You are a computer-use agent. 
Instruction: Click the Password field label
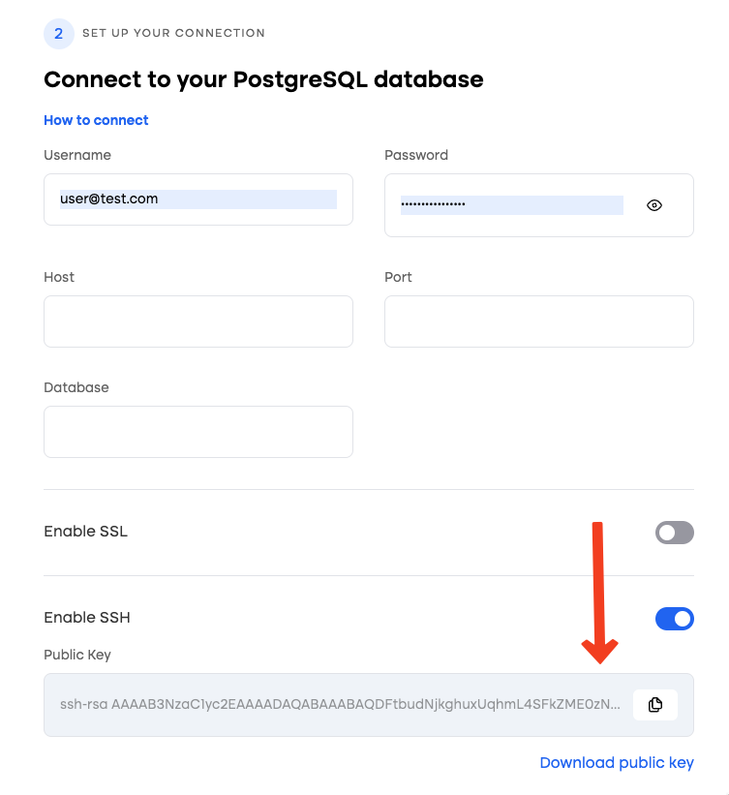[416, 155]
